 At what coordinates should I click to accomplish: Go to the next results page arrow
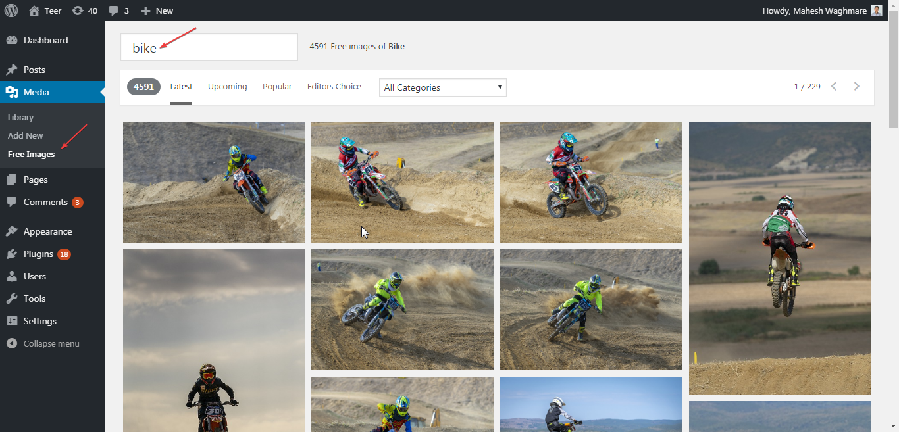click(x=856, y=86)
